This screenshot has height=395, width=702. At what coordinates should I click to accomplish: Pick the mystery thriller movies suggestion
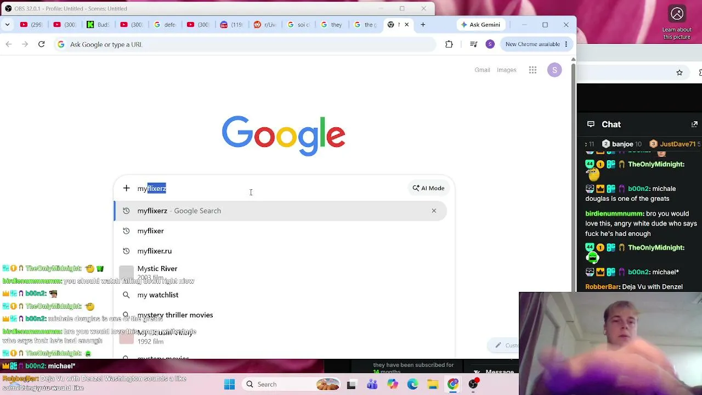(x=280, y=315)
